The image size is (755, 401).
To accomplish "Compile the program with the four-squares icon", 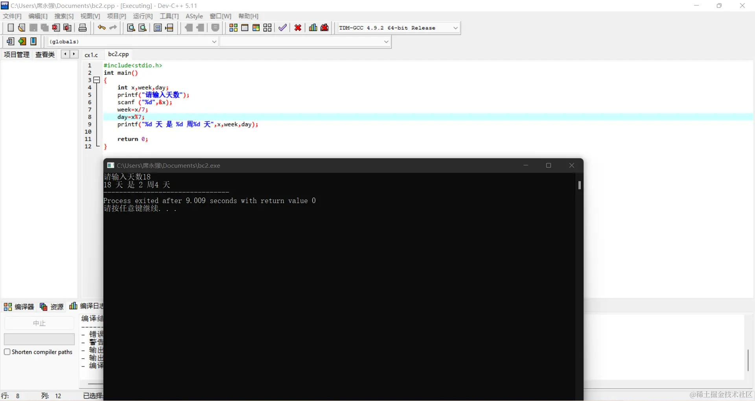I will (x=234, y=28).
